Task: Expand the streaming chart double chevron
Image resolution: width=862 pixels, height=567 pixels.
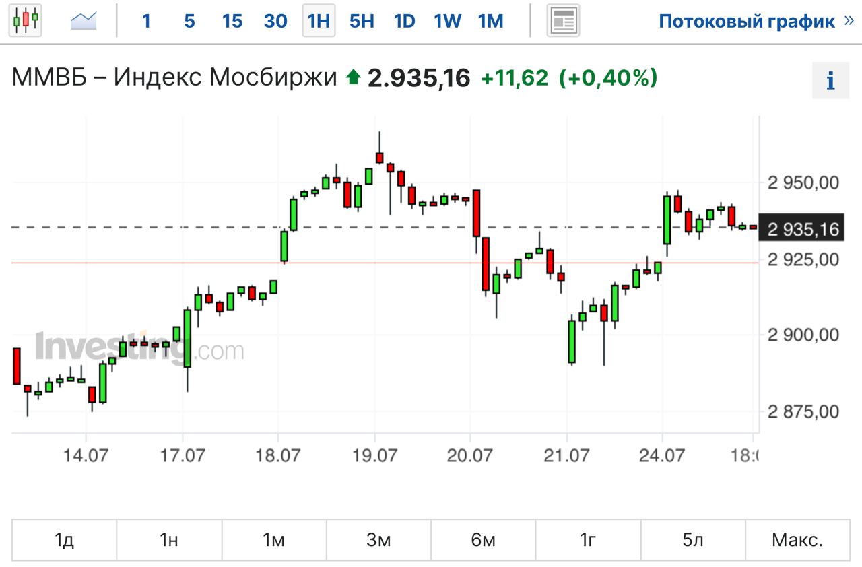Action: [x=849, y=21]
